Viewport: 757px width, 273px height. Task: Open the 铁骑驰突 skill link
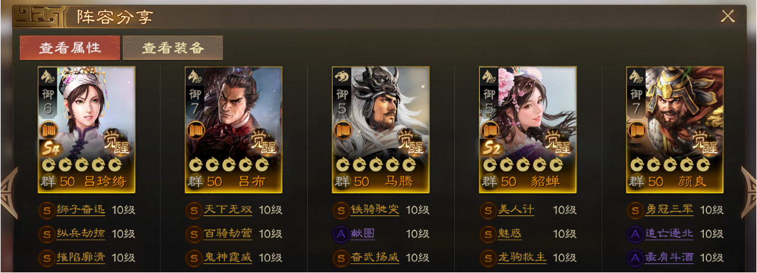(375, 210)
